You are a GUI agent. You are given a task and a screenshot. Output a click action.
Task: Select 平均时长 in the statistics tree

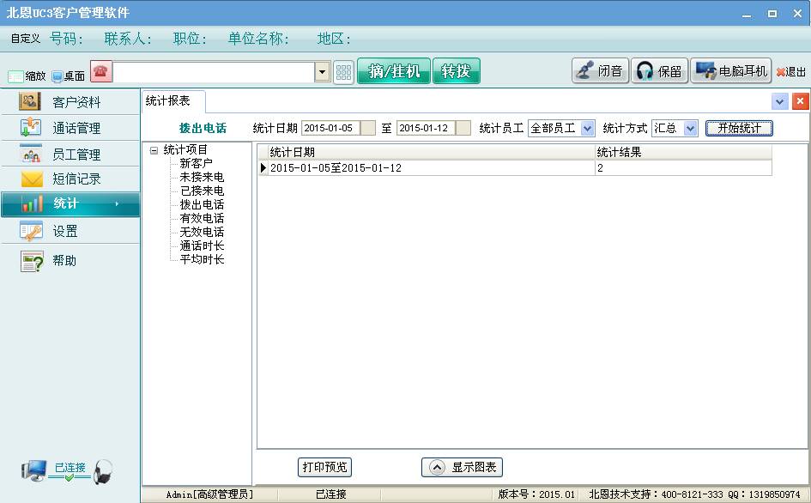tap(202, 259)
